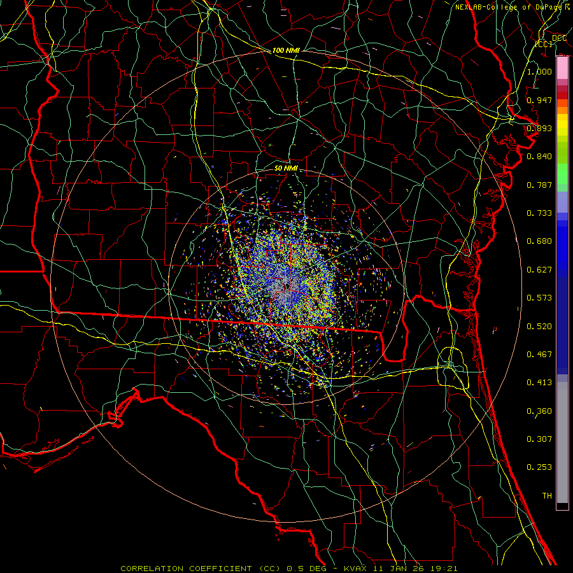The height and width of the screenshot is (573, 573).
Task: Select the 0.733 scale value
Action: (x=539, y=213)
